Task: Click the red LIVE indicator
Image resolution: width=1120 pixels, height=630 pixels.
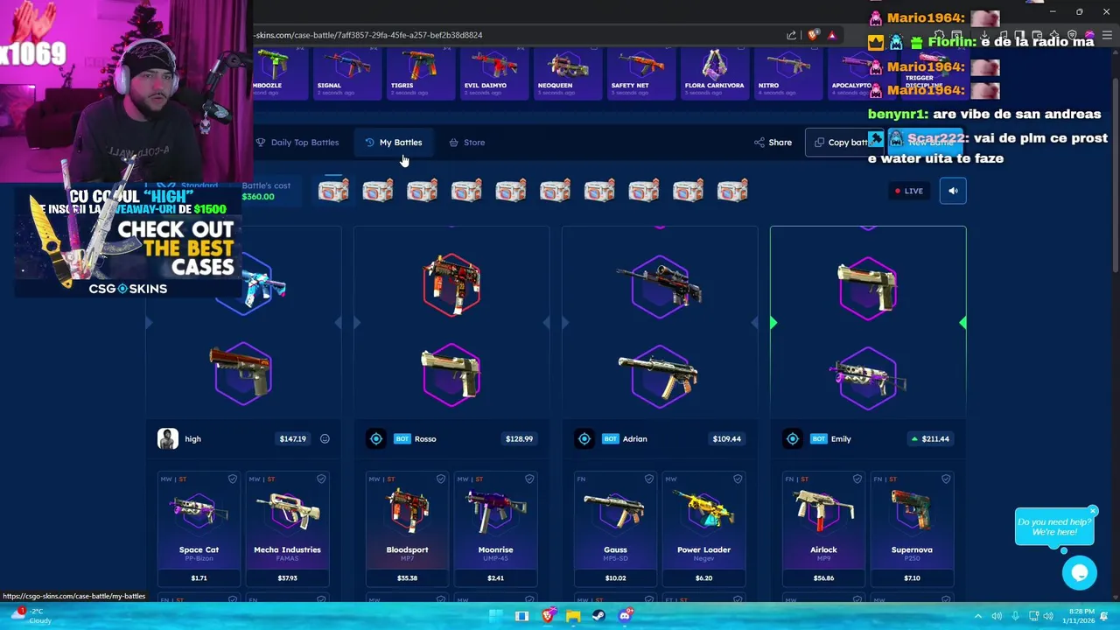Action: click(x=908, y=191)
